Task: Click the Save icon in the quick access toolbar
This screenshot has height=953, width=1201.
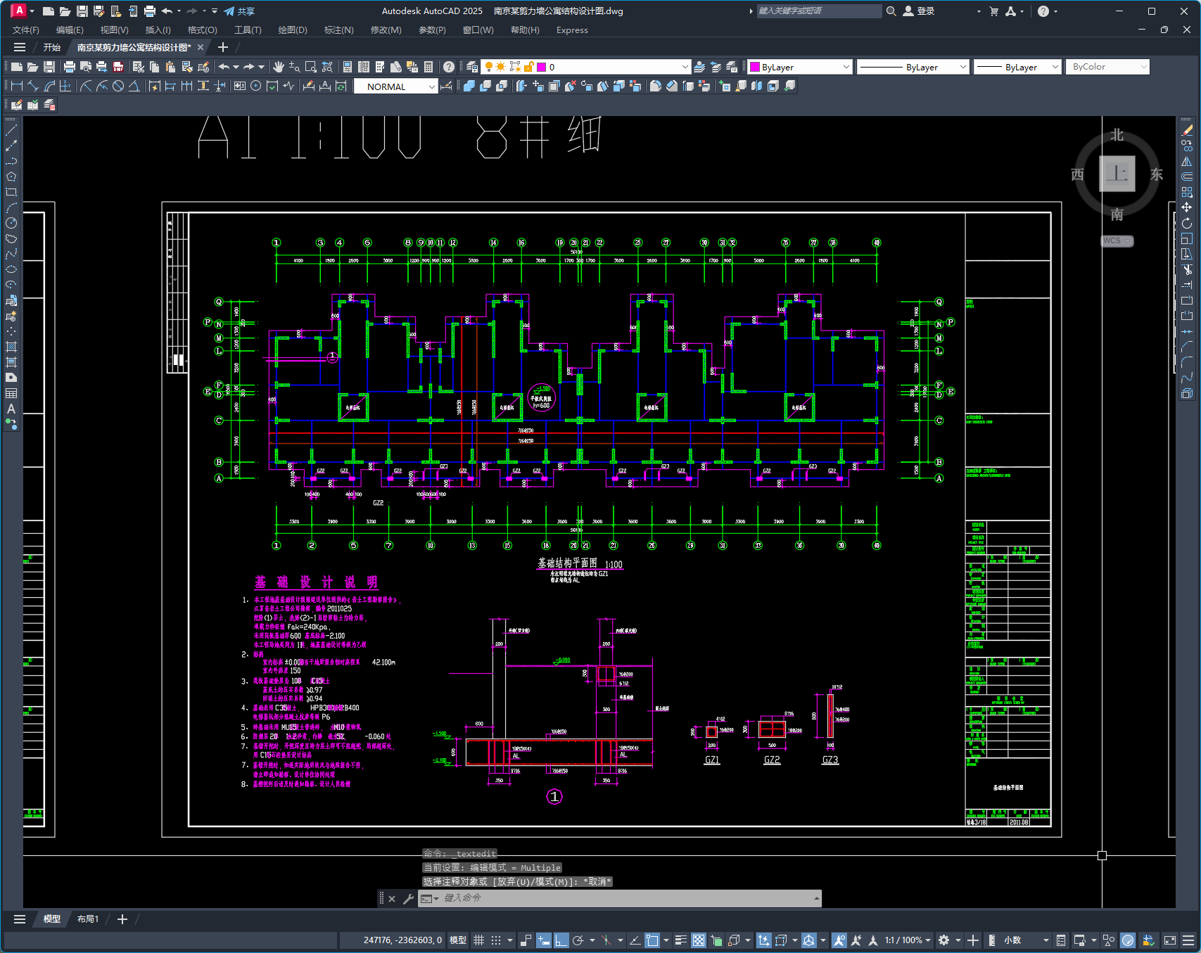Action: [82, 11]
